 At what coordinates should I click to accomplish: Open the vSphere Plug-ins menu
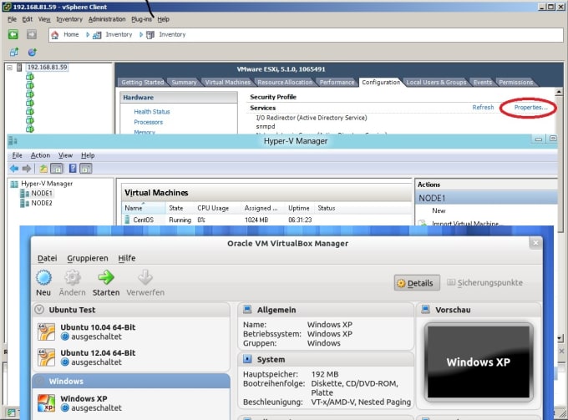tap(141, 19)
